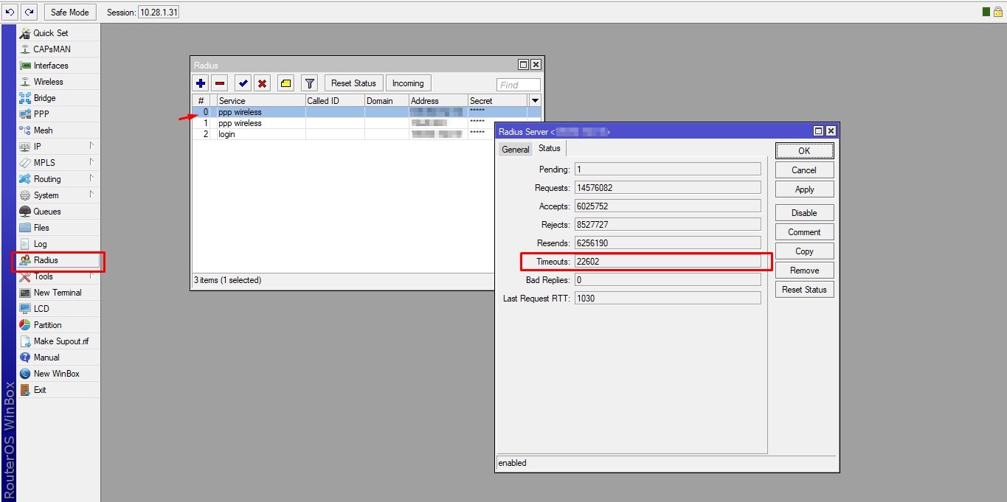Enable entry with the blue checkmark icon

(243, 83)
